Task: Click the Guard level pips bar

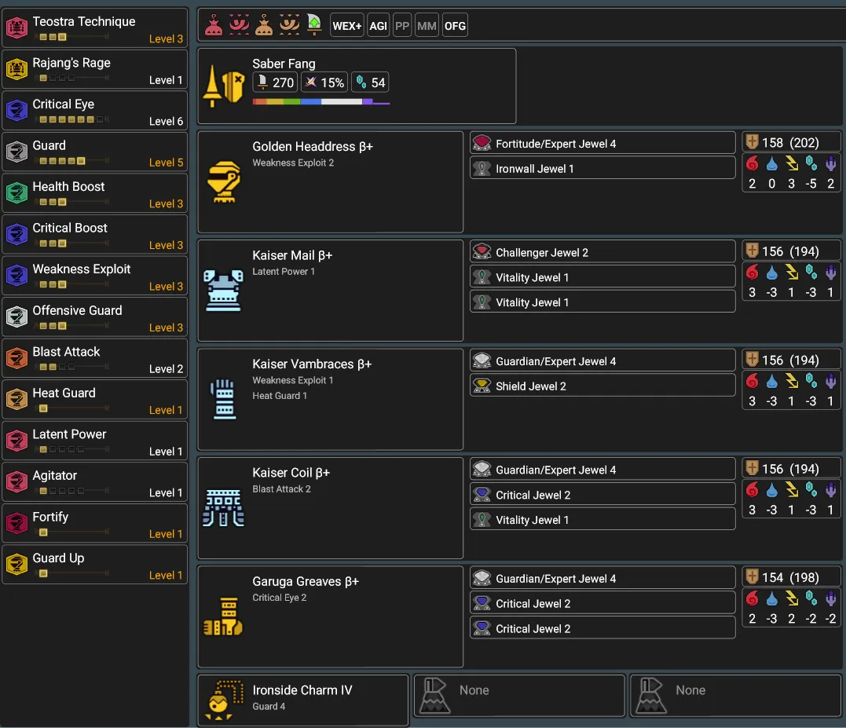Action: pyautogui.click(x=71, y=161)
